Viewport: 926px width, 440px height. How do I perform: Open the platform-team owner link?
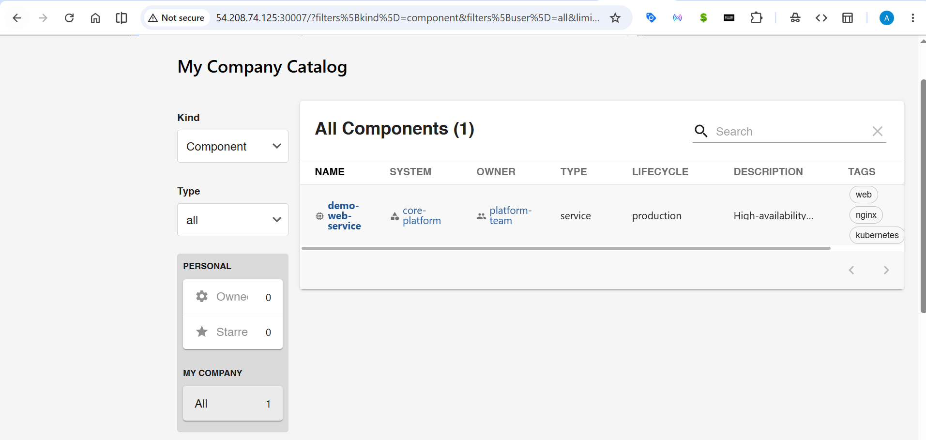pos(510,216)
